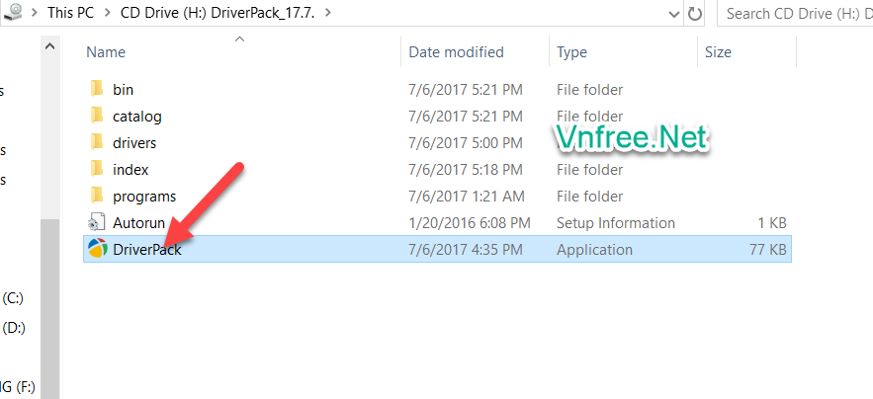
Task: Click the programs folder icon
Action: click(x=96, y=196)
